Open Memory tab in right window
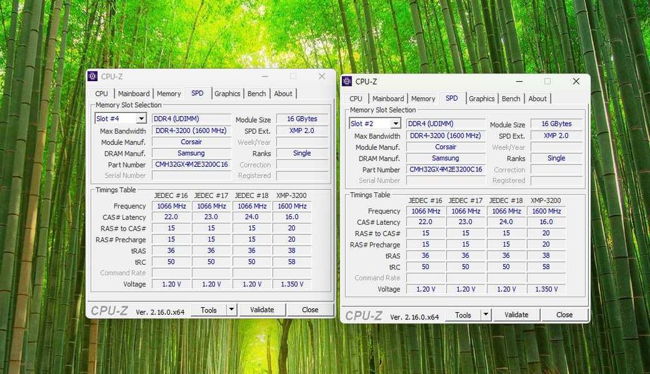The width and height of the screenshot is (650, 374). point(423,99)
